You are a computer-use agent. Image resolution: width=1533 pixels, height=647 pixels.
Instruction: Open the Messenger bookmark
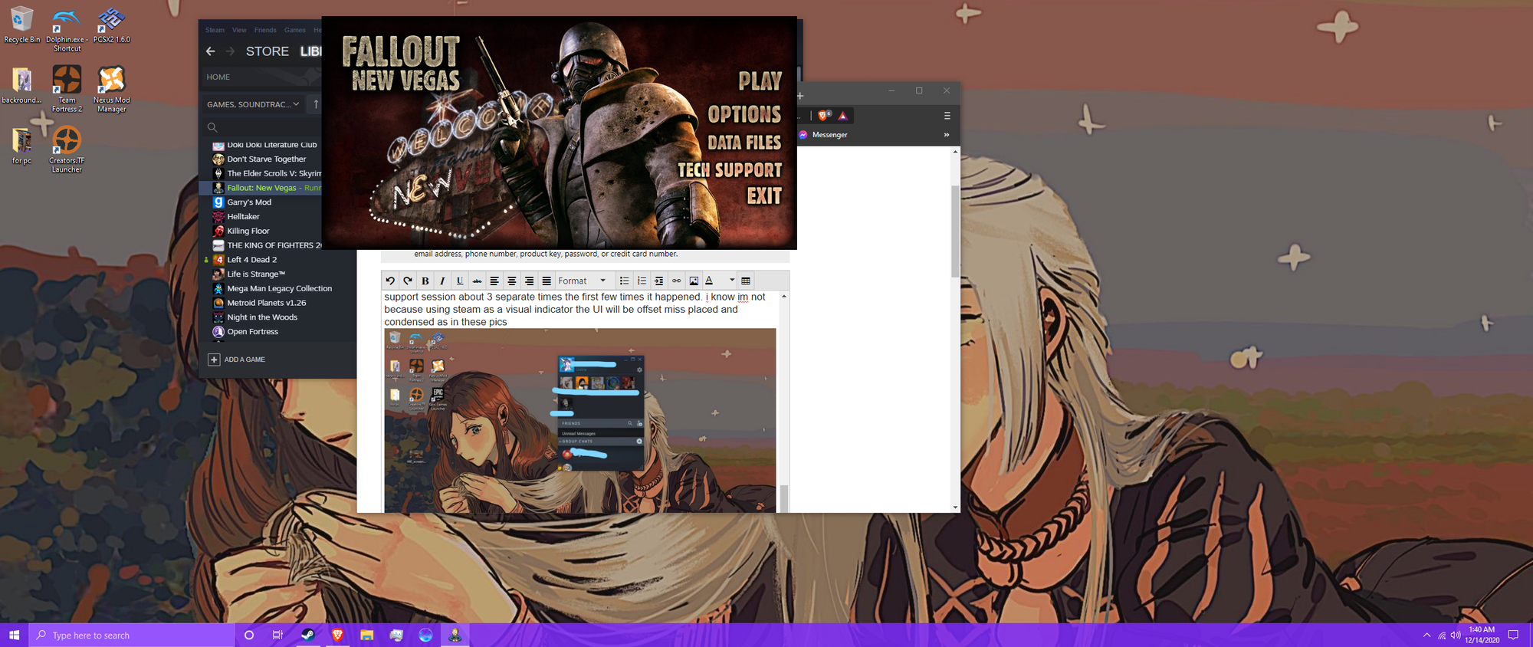click(x=823, y=135)
